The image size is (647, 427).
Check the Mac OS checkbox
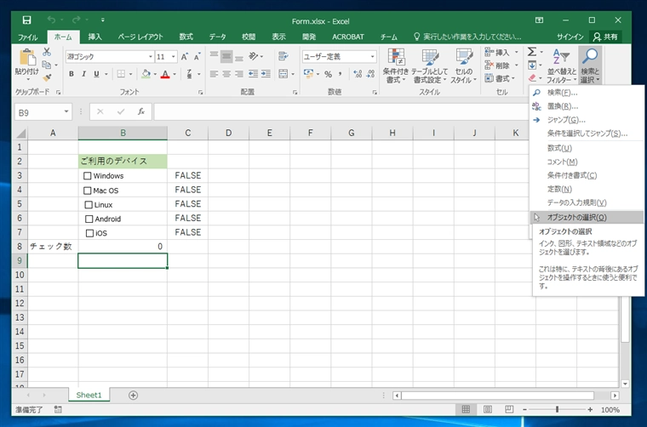[x=87, y=191]
